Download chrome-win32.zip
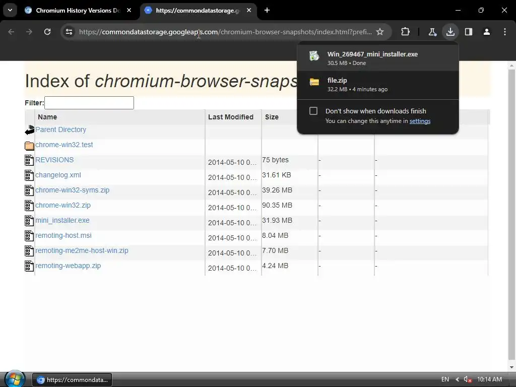516x387 pixels. click(63, 206)
